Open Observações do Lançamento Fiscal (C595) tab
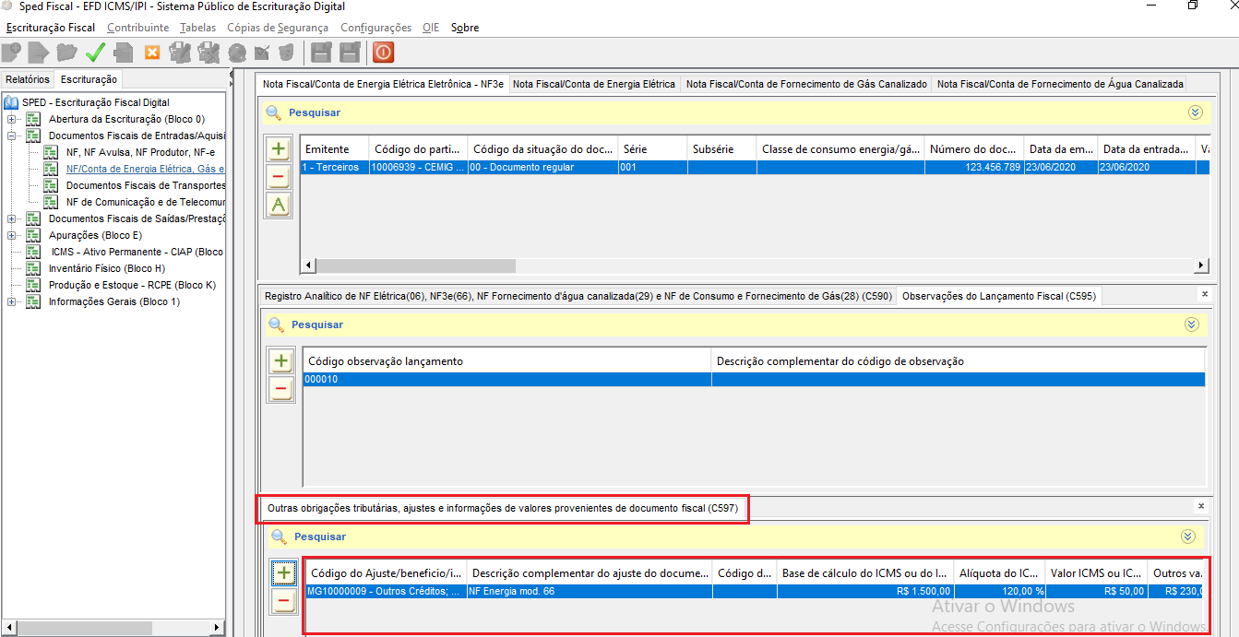The height and width of the screenshot is (637, 1239). [x=998, y=296]
